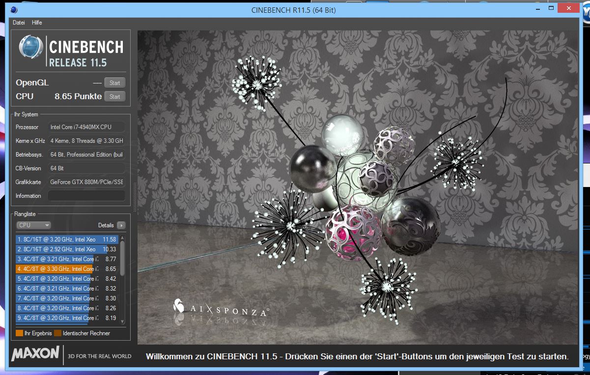
Task: Select ranking entry 8 with score 8.26
Action: 67,308
